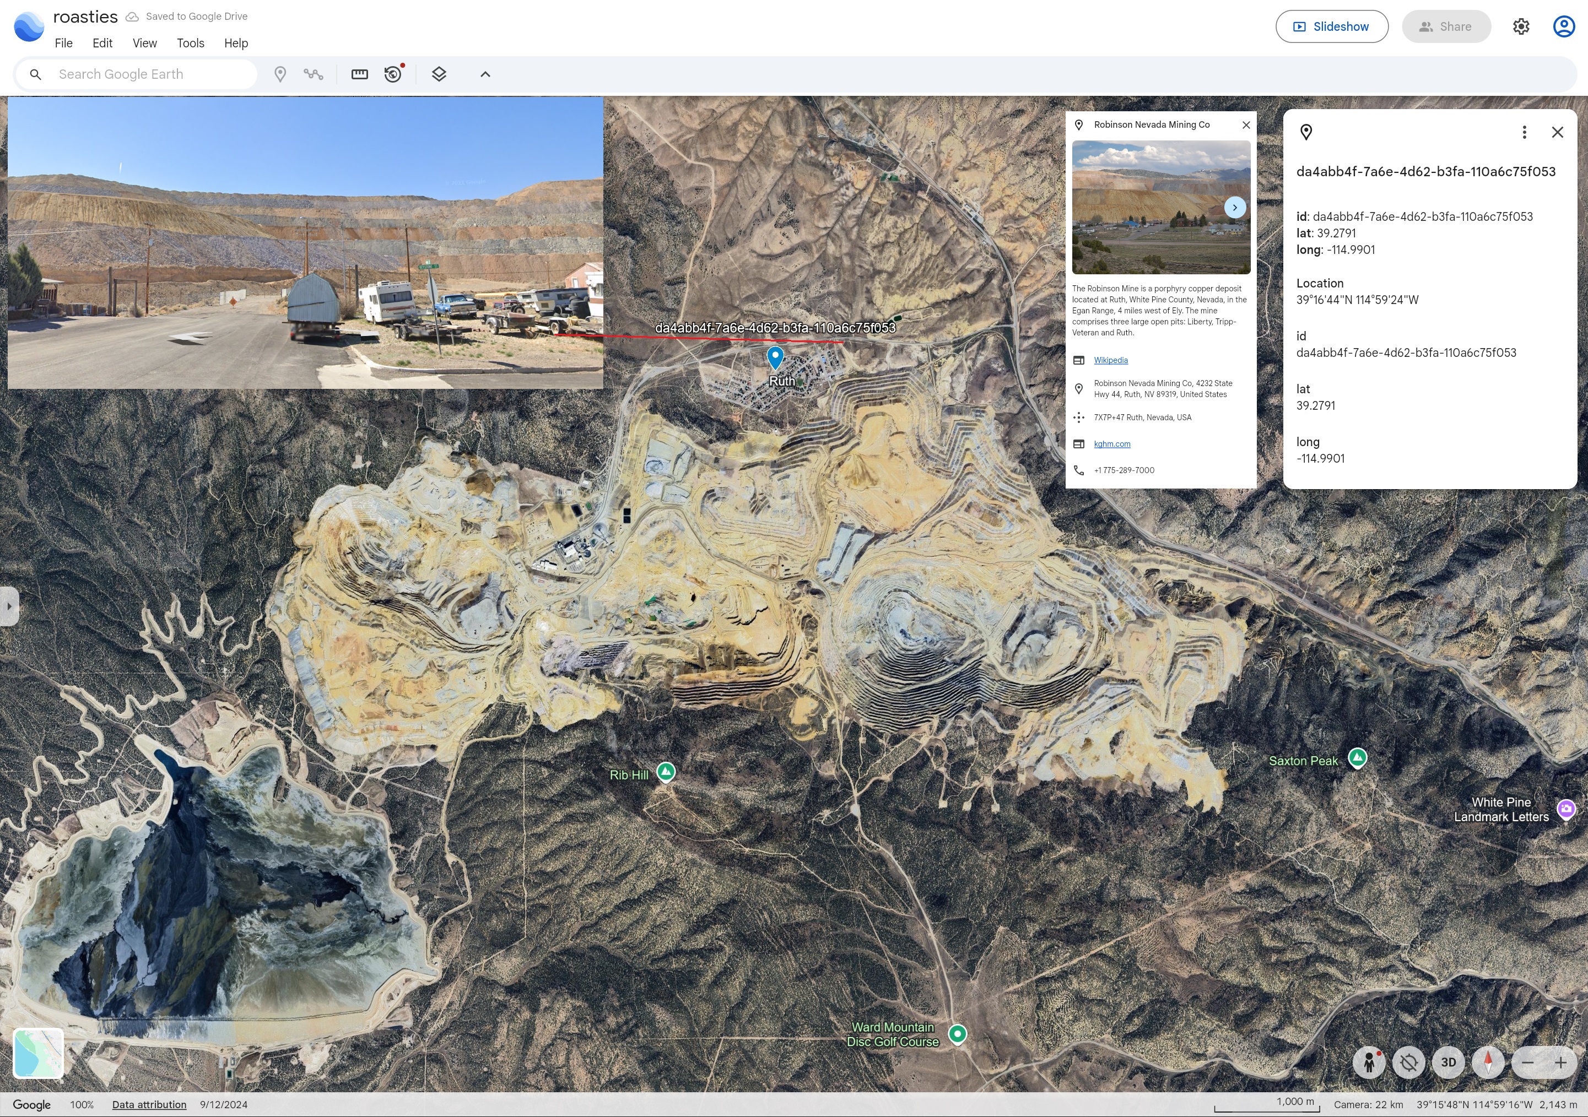
Task: Select the Add placemark tool
Action: [280, 74]
